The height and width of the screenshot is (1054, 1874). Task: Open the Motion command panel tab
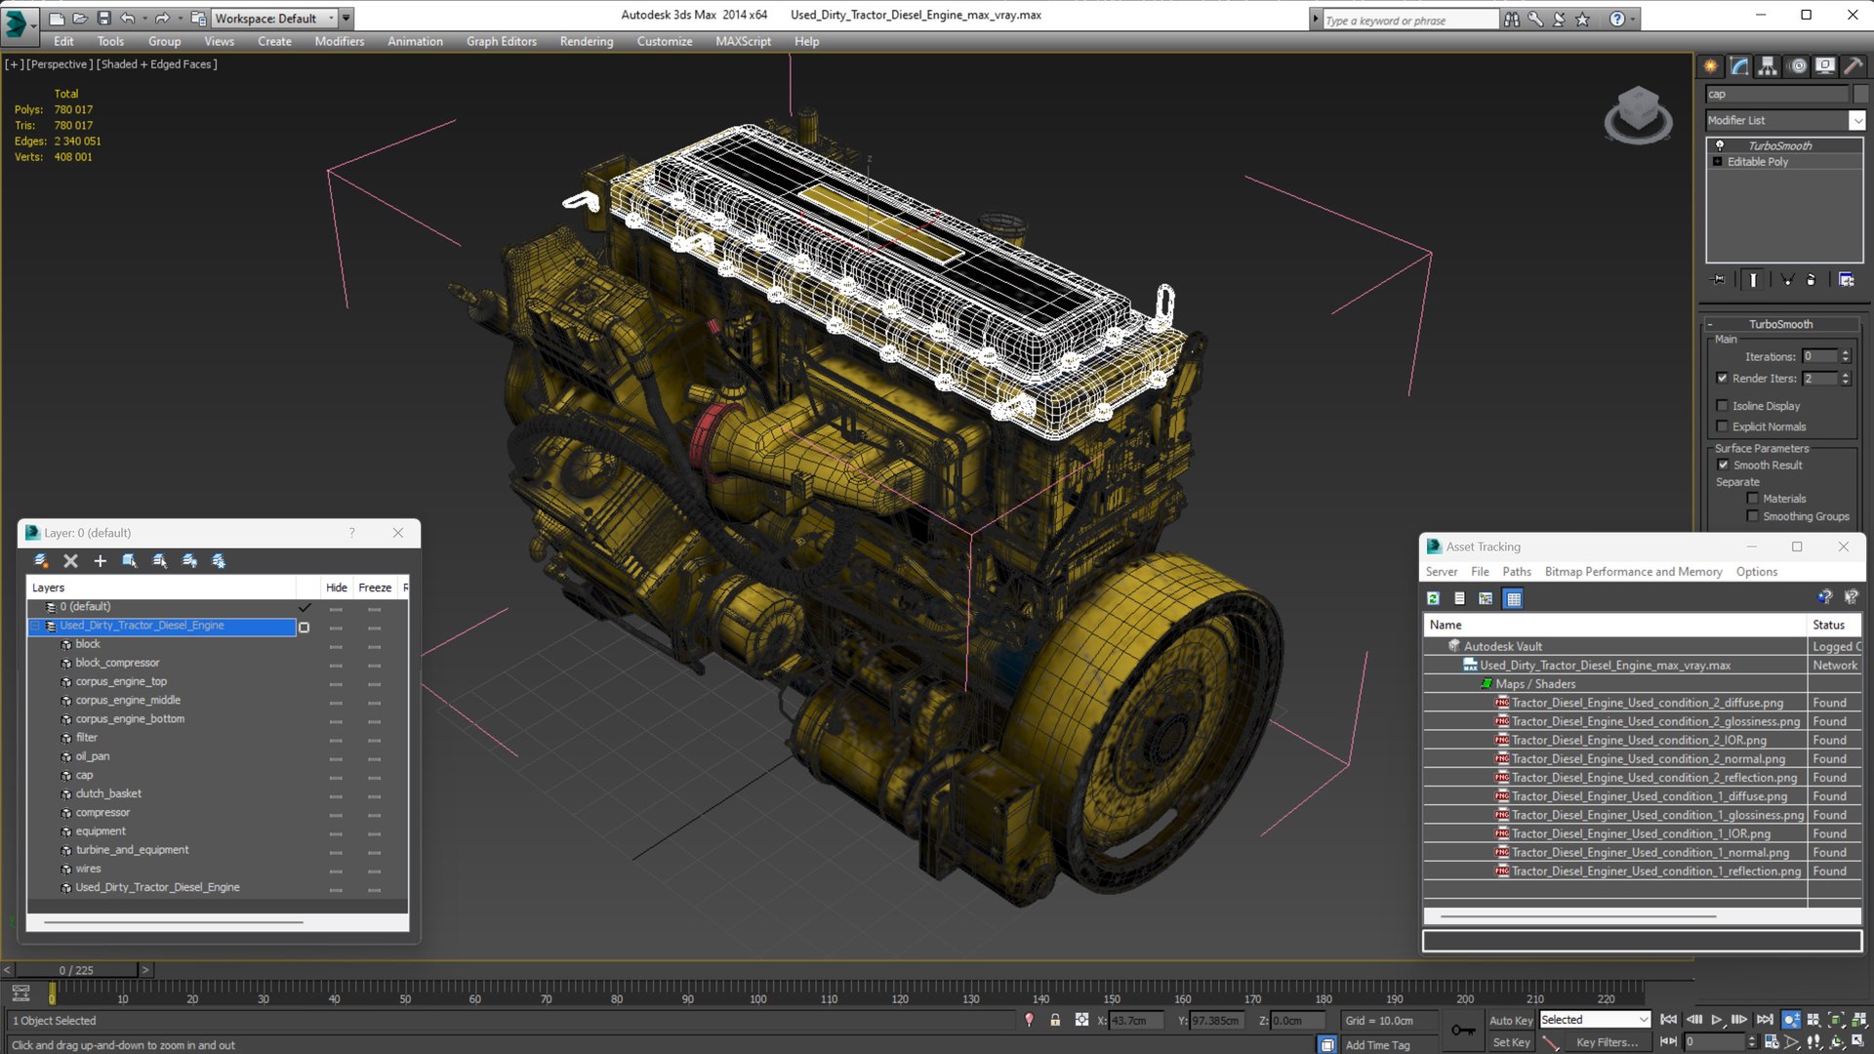pos(1798,66)
